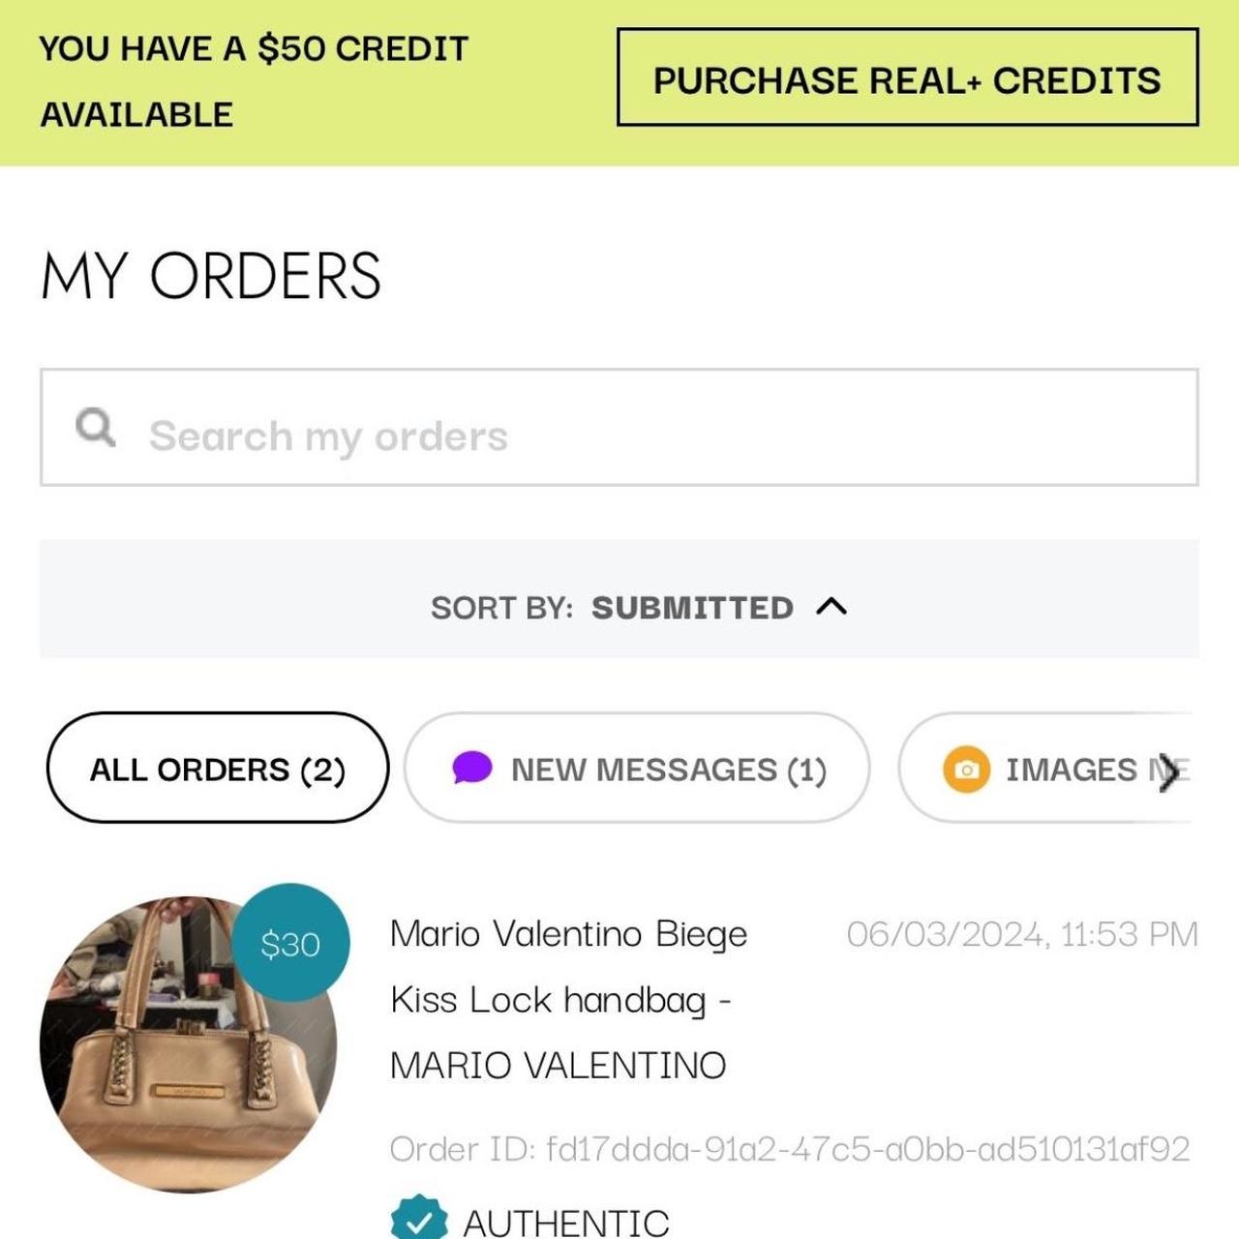Screen dimensions: 1239x1239
Task: Open the Mario Valentino Biege Kiss Lock order
Action: (x=569, y=999)
